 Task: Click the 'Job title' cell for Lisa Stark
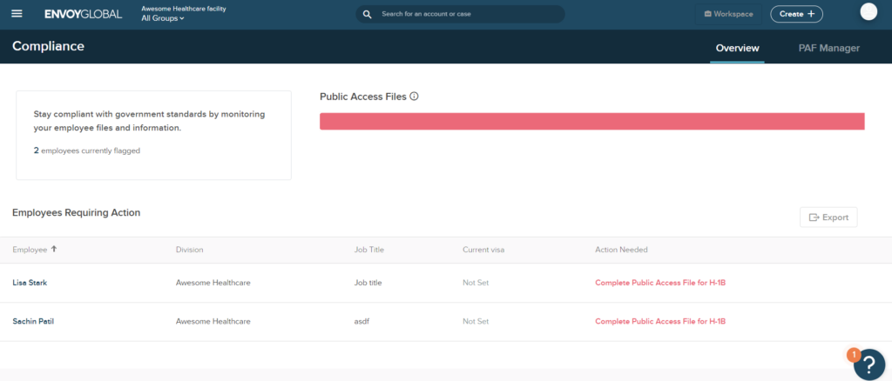point(368,283)
